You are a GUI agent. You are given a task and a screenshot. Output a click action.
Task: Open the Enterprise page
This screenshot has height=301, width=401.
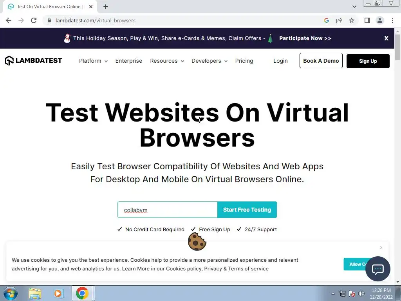pyautogui.click(x=128, y=61)
